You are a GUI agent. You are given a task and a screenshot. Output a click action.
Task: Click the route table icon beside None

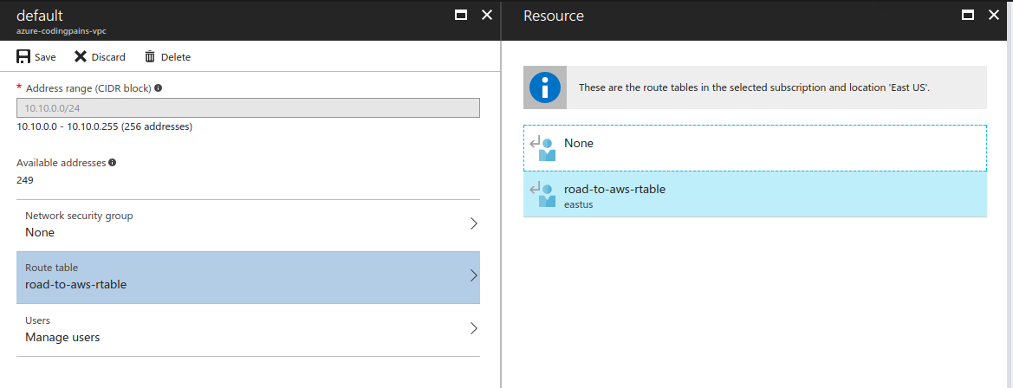point(542,148)
